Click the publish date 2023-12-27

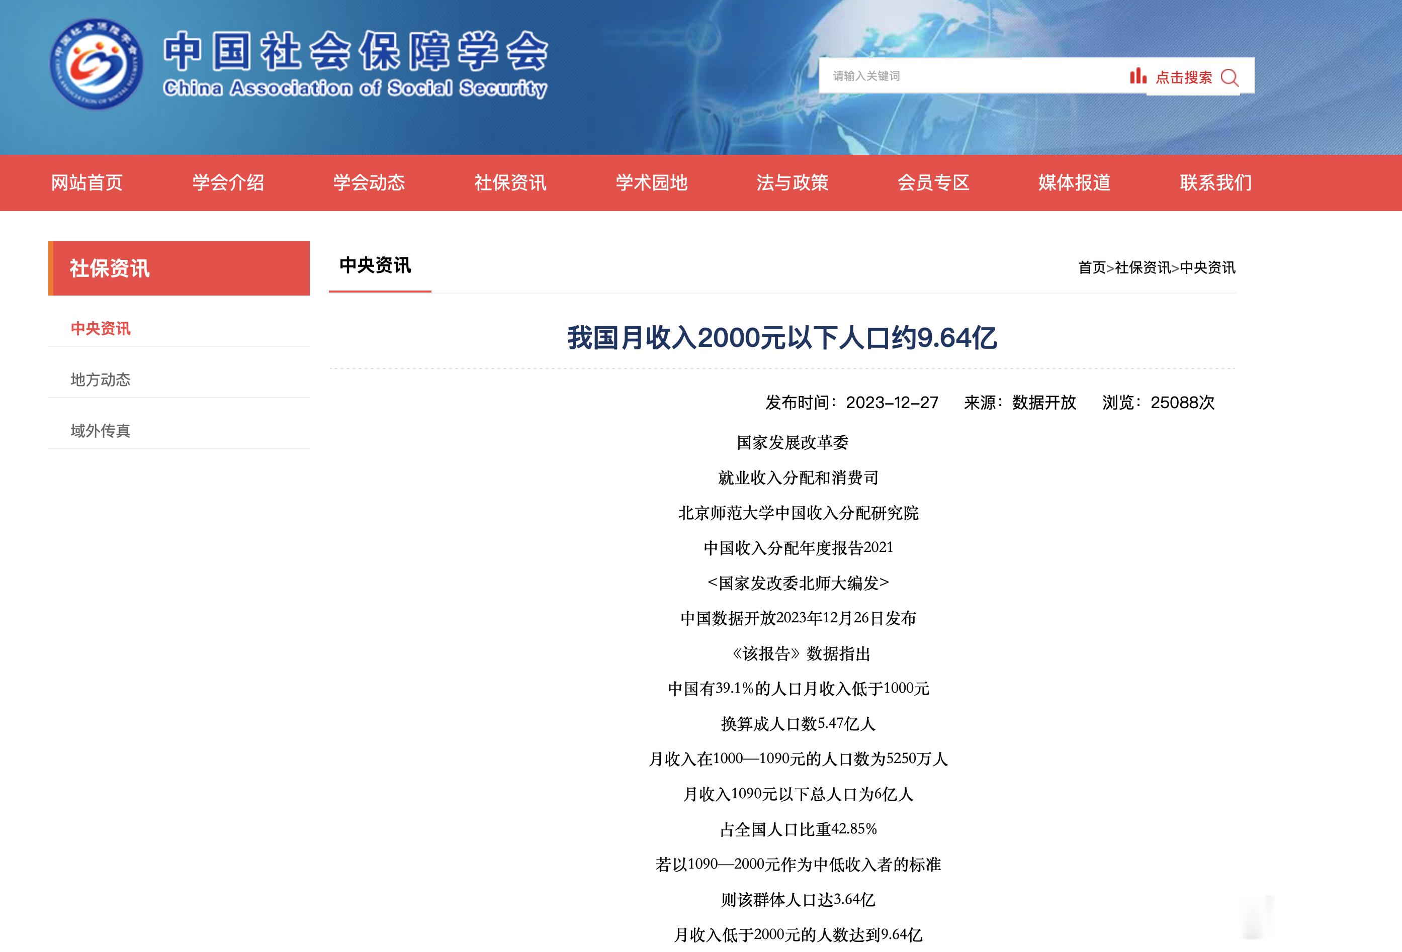tap(892, 402)
